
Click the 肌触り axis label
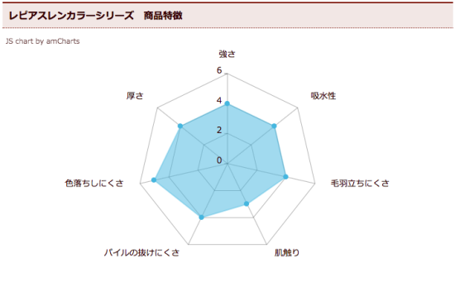[287, 252]
